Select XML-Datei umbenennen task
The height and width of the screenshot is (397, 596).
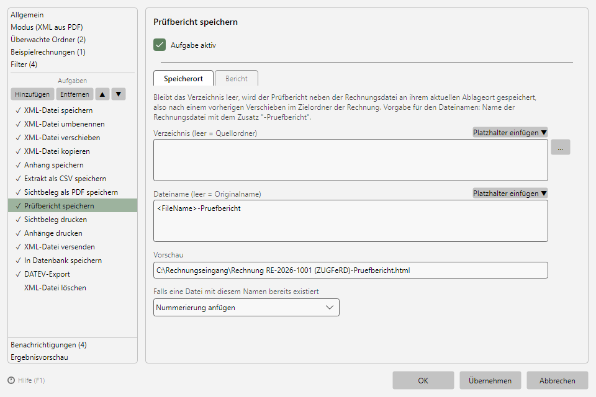73,124
